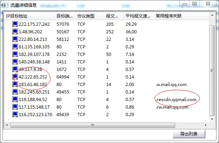Click the 流量详细信息 window title icon
The image size is (219, 143).
[5, 5]
